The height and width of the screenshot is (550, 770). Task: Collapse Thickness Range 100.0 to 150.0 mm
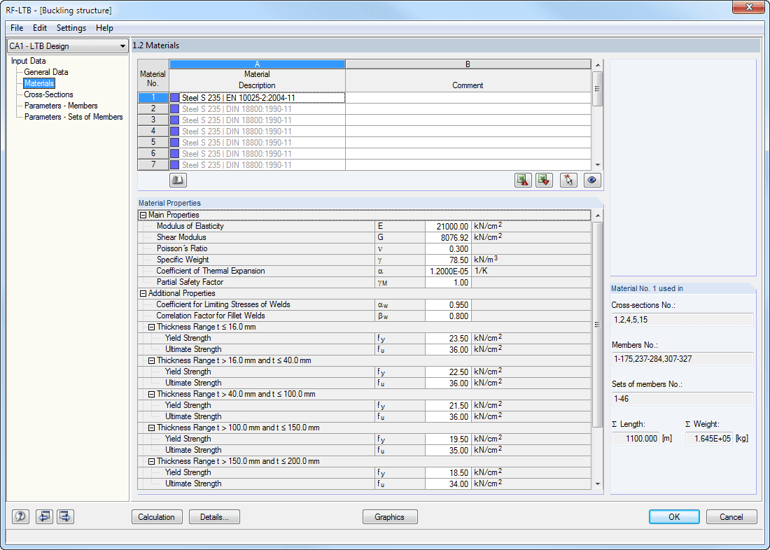pyautogui.click(x=152, y=428)
